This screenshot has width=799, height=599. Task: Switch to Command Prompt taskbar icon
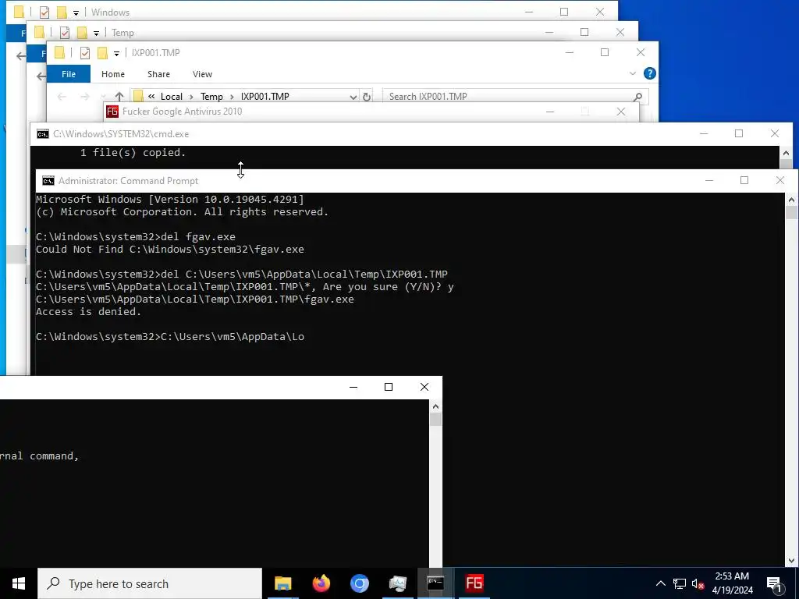435,583
